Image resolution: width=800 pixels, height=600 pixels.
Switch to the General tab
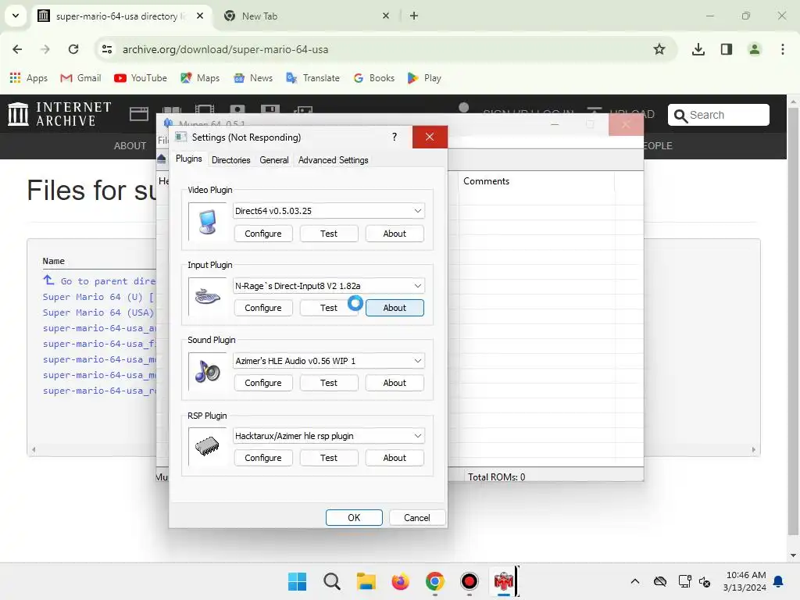pos(274,160)
